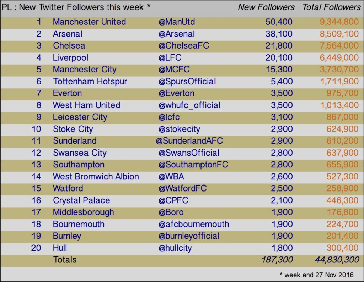Select the Chelsea row name

(69, 46)
